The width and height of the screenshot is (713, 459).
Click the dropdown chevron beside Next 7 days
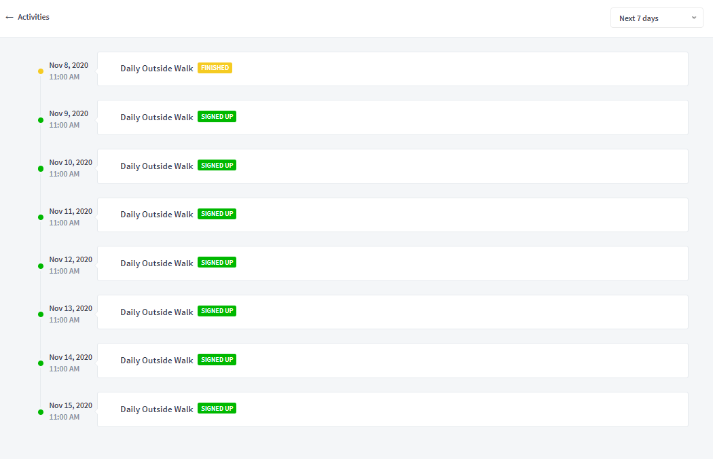click(694, 18)
